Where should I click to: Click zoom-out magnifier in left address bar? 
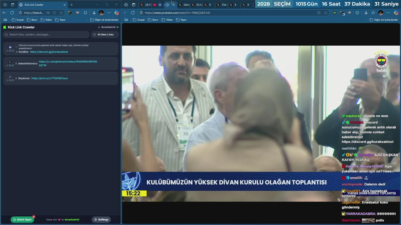click(55, 13)
